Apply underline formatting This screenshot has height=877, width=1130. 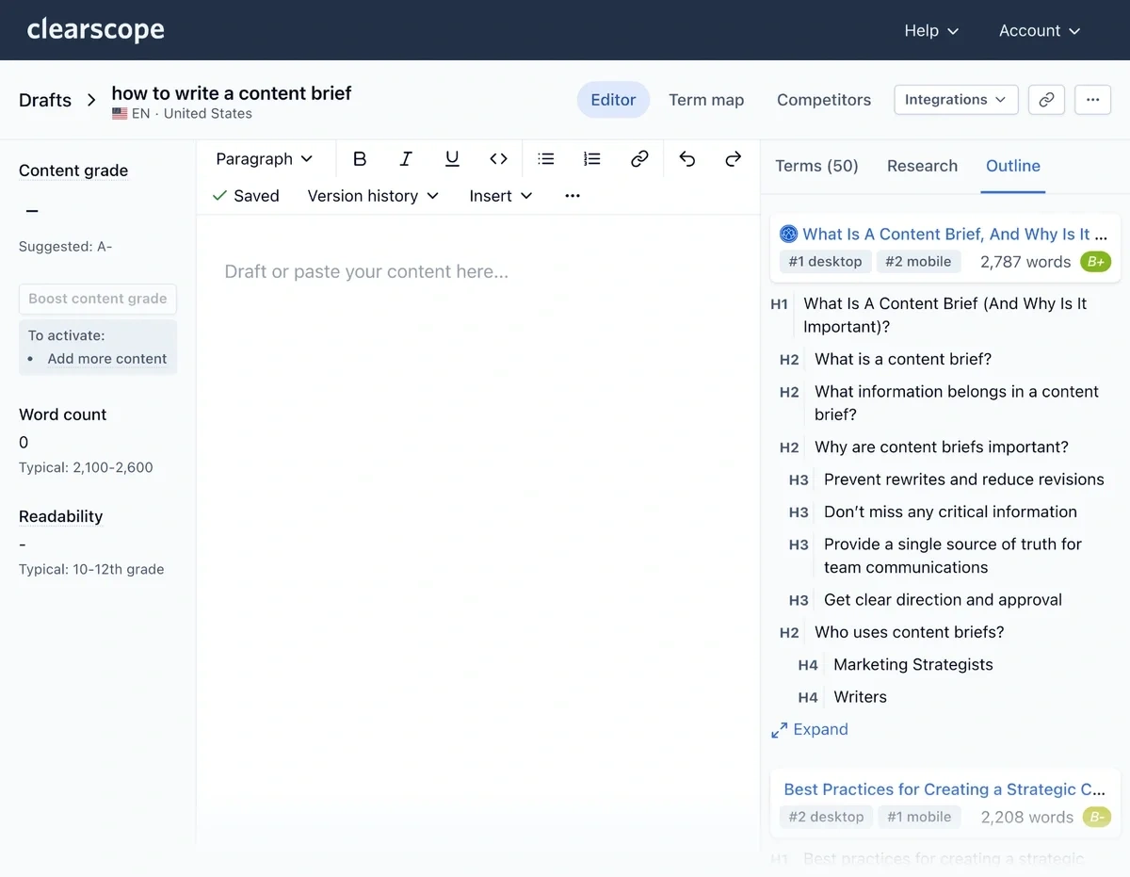coord(452,159)
